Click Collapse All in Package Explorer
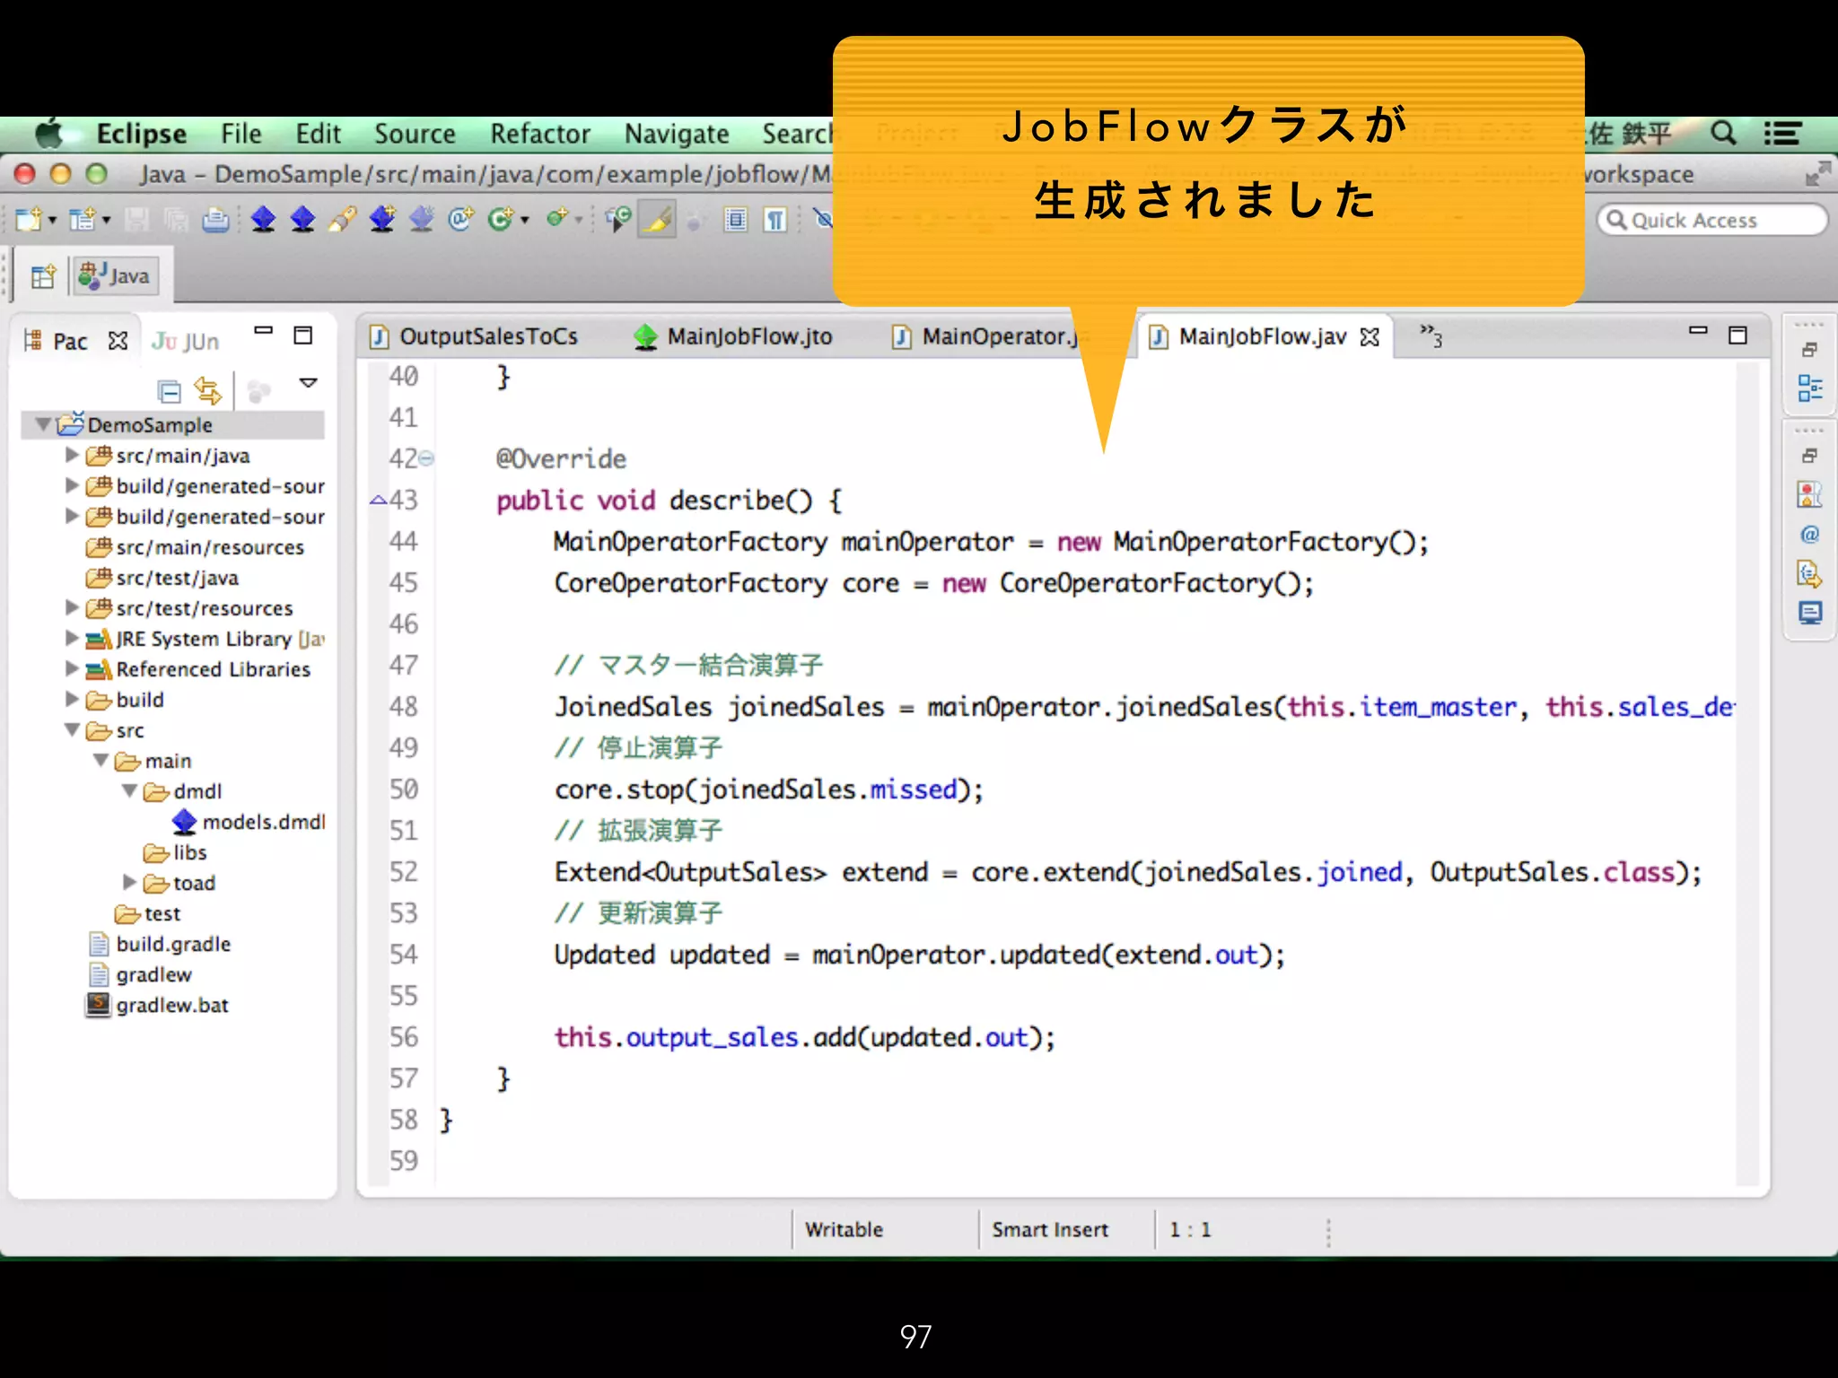Screen dimensions: 1838x1378 [x=169, y=391]
